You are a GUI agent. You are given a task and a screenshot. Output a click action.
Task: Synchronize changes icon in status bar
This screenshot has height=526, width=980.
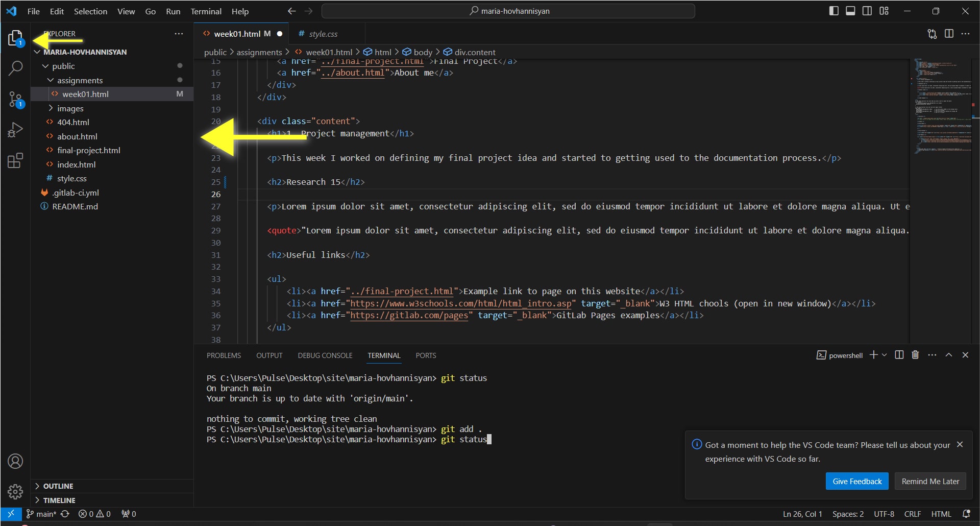(65, 514)
